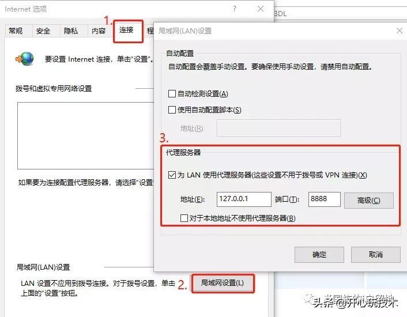
Task: Confirm with the 确定 button
Action: point(319,255)
